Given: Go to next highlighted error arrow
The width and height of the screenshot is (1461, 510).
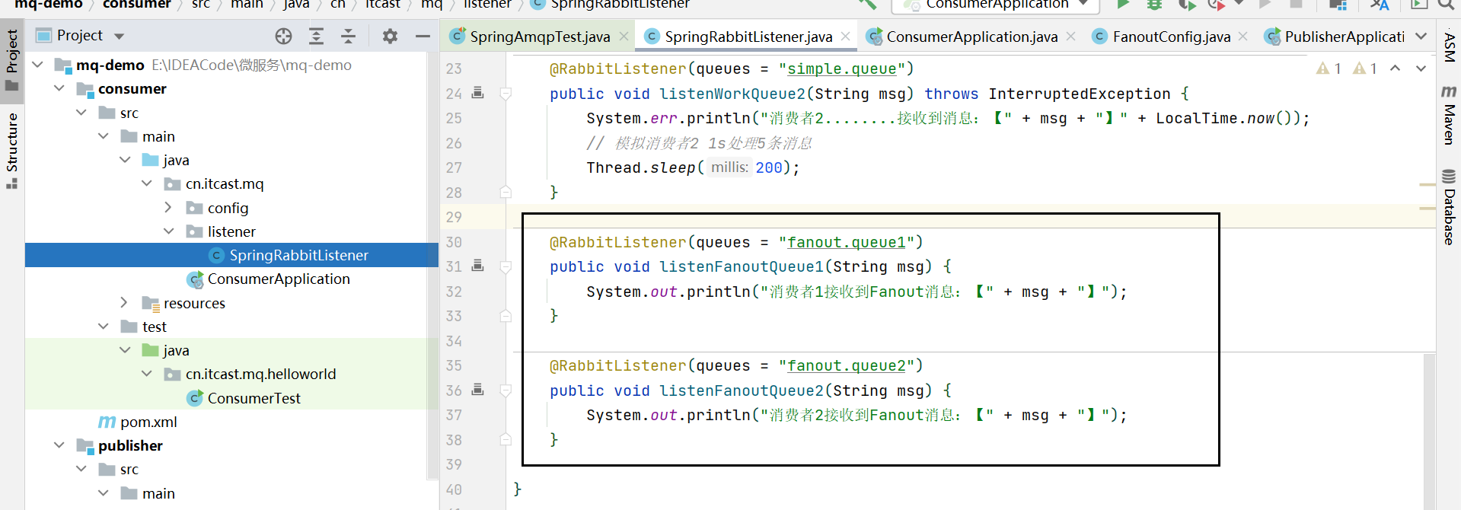Looking at the screenshot, I should tap(1421, 69).
